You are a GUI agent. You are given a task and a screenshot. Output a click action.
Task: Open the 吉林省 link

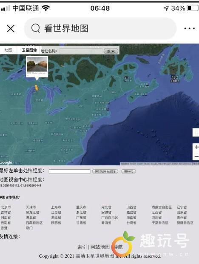point(6,212)
